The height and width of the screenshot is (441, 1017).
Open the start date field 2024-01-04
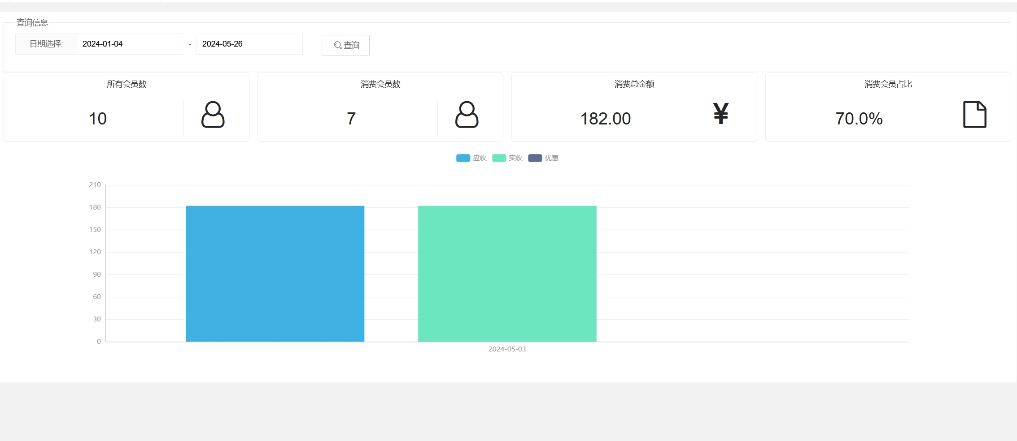click(130, 44)
